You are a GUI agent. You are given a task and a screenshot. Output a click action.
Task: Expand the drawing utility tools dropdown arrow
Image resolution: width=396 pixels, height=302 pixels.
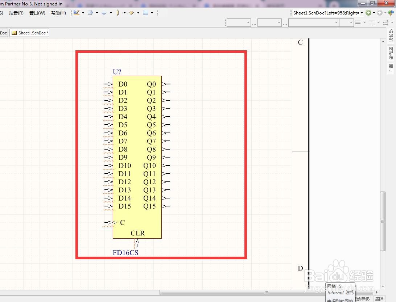click(83, 13)
